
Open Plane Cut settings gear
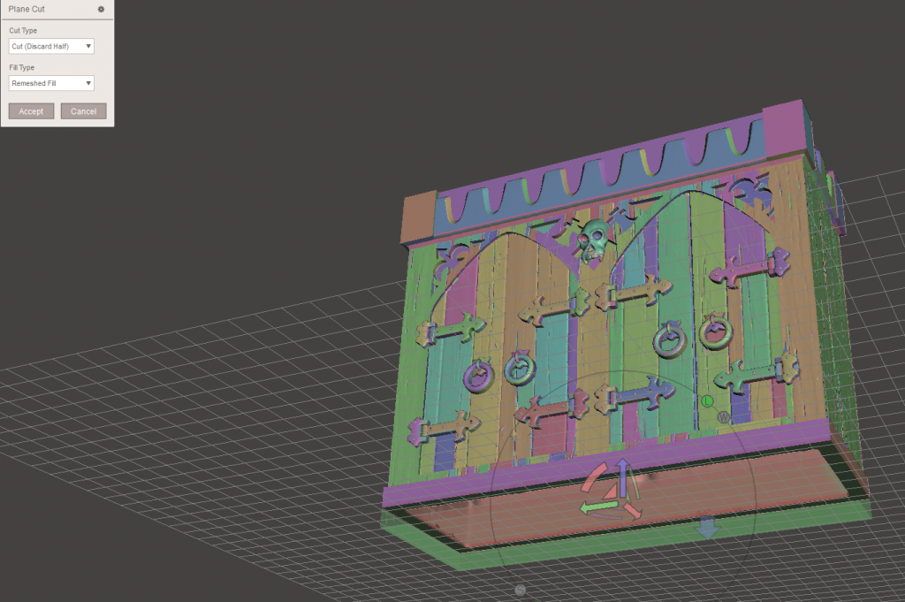tap(101, 9)
